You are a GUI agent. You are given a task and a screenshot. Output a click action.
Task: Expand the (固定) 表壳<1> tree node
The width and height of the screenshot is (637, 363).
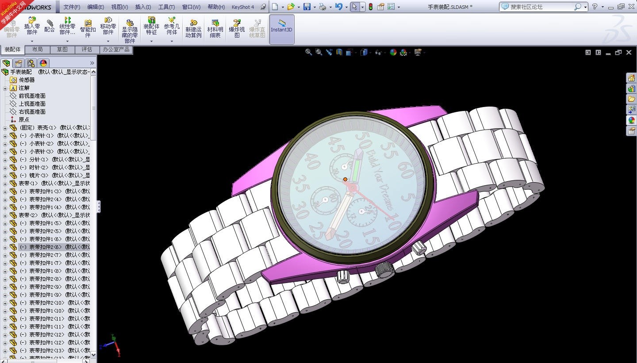point(5,128)
